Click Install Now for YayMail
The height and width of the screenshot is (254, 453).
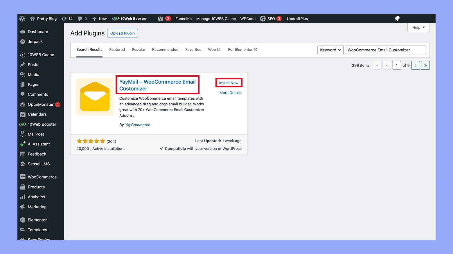[x=229, y=83]
